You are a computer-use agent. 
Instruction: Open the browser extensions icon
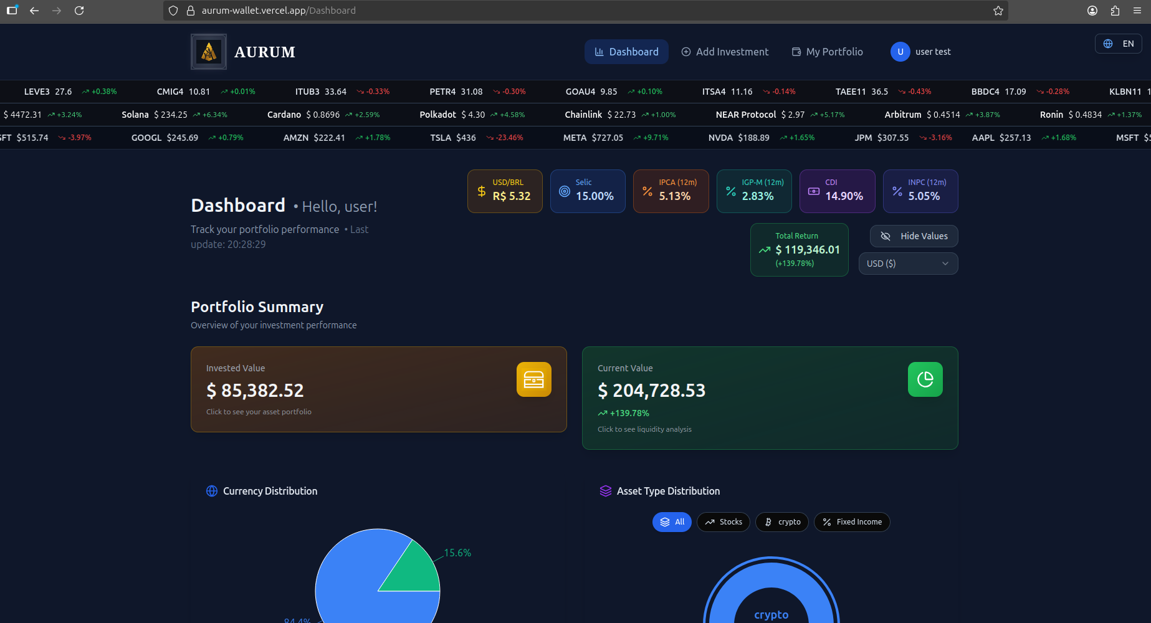(1115, 11)
